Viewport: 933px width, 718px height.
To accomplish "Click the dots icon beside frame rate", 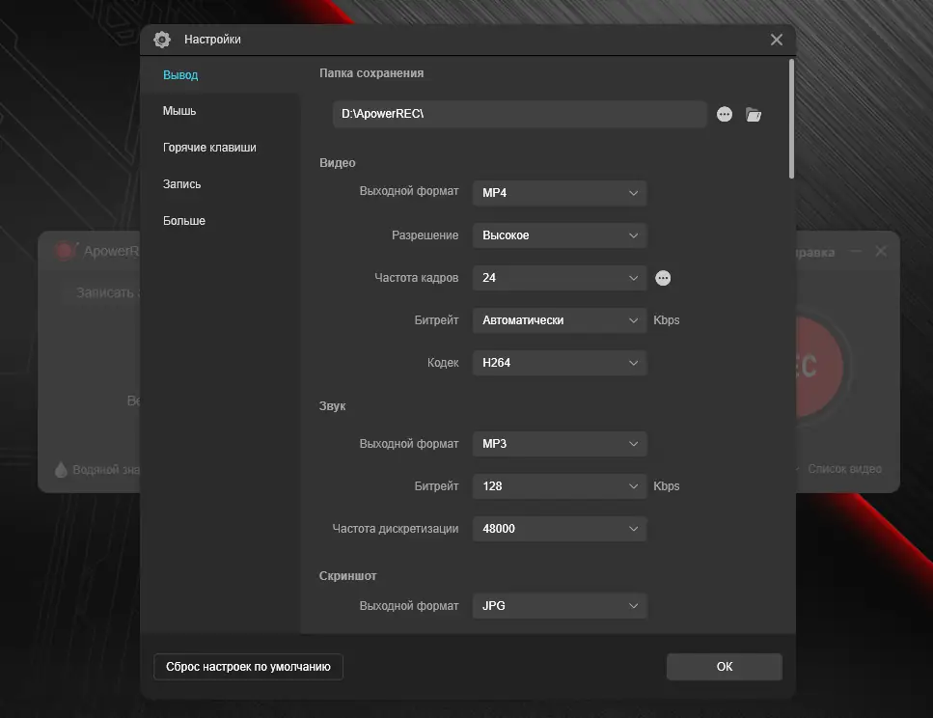I will pos(663,278).
